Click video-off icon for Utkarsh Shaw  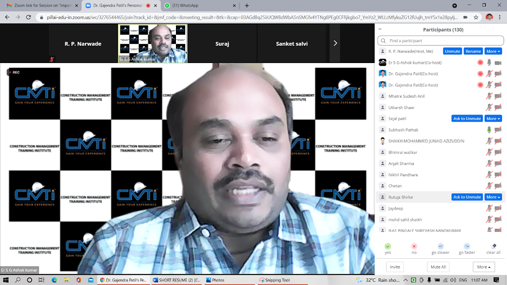[x=498, y=107]
